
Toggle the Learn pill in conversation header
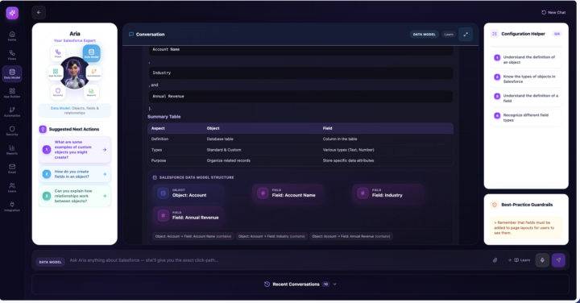(449, 35)
